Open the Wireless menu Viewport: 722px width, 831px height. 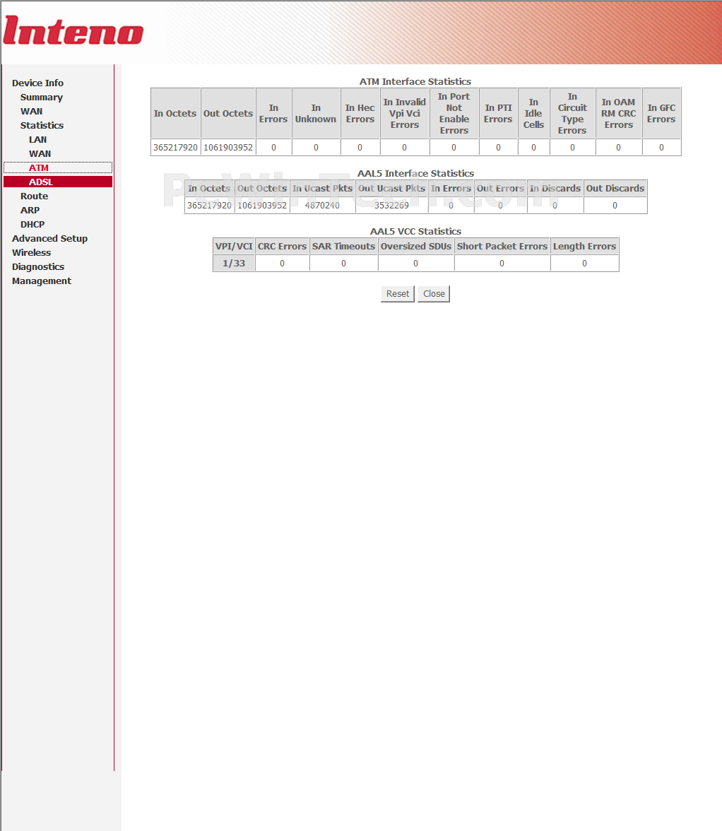[x=31, y=253]
